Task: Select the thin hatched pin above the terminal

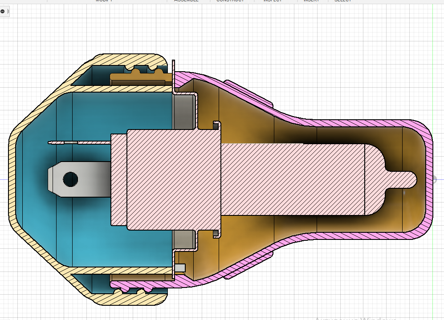Action: pyautogui.click(x=79, y=142)
